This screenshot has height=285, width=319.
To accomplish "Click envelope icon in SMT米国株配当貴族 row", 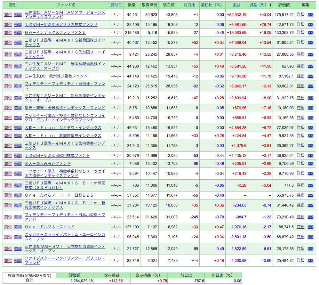I will pyautogui.click(x=310, y=66).
